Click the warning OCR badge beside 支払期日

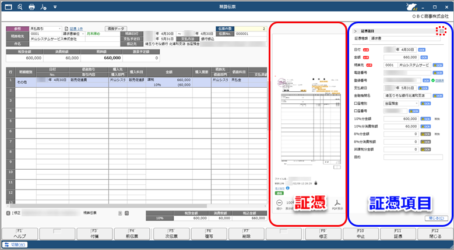[423, 88]
